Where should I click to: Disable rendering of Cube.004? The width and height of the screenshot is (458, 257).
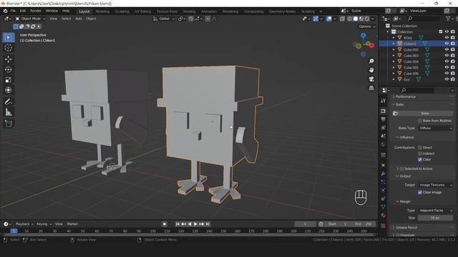453,61
